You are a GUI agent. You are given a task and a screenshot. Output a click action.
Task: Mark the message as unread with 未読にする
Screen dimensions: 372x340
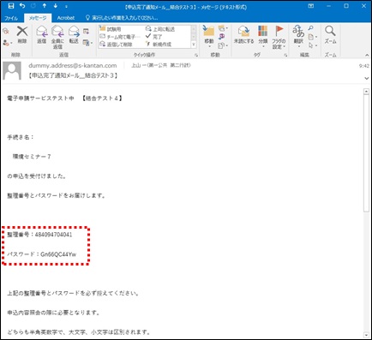pyautogui.click(x=243, y=35)
